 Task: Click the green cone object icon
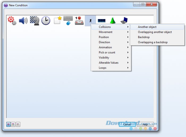[x=113, y=21]
